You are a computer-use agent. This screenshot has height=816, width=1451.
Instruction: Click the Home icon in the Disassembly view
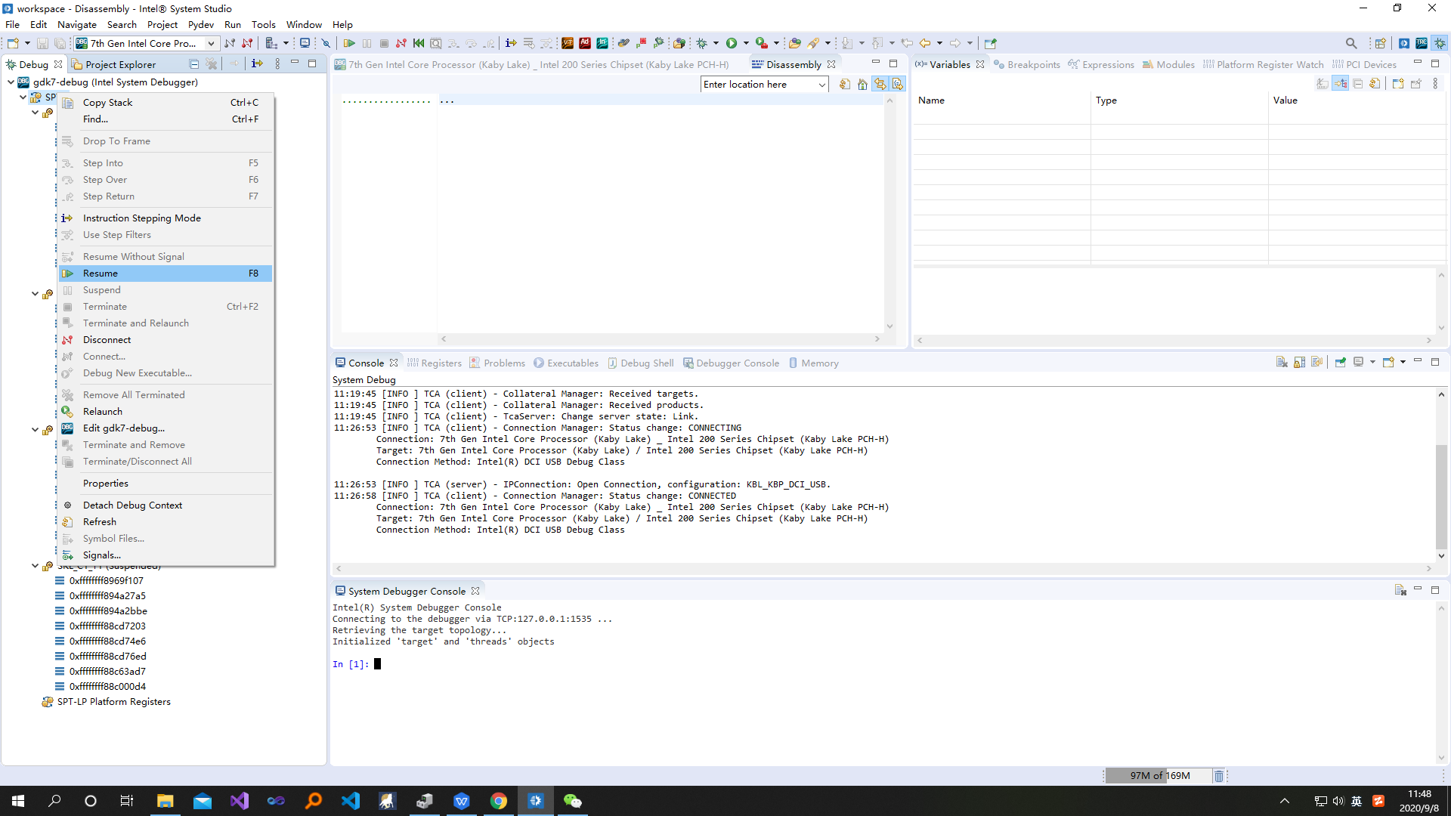(x=862, y=84)
